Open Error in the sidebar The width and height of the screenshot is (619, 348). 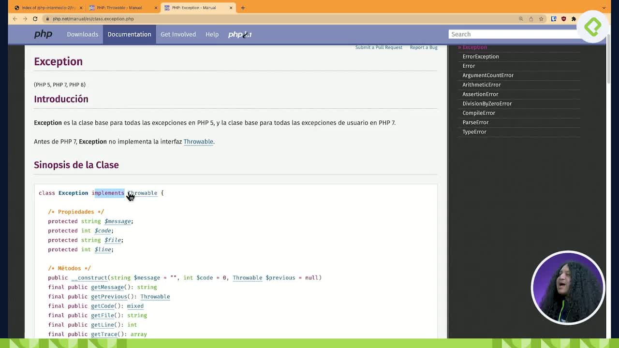469,66
